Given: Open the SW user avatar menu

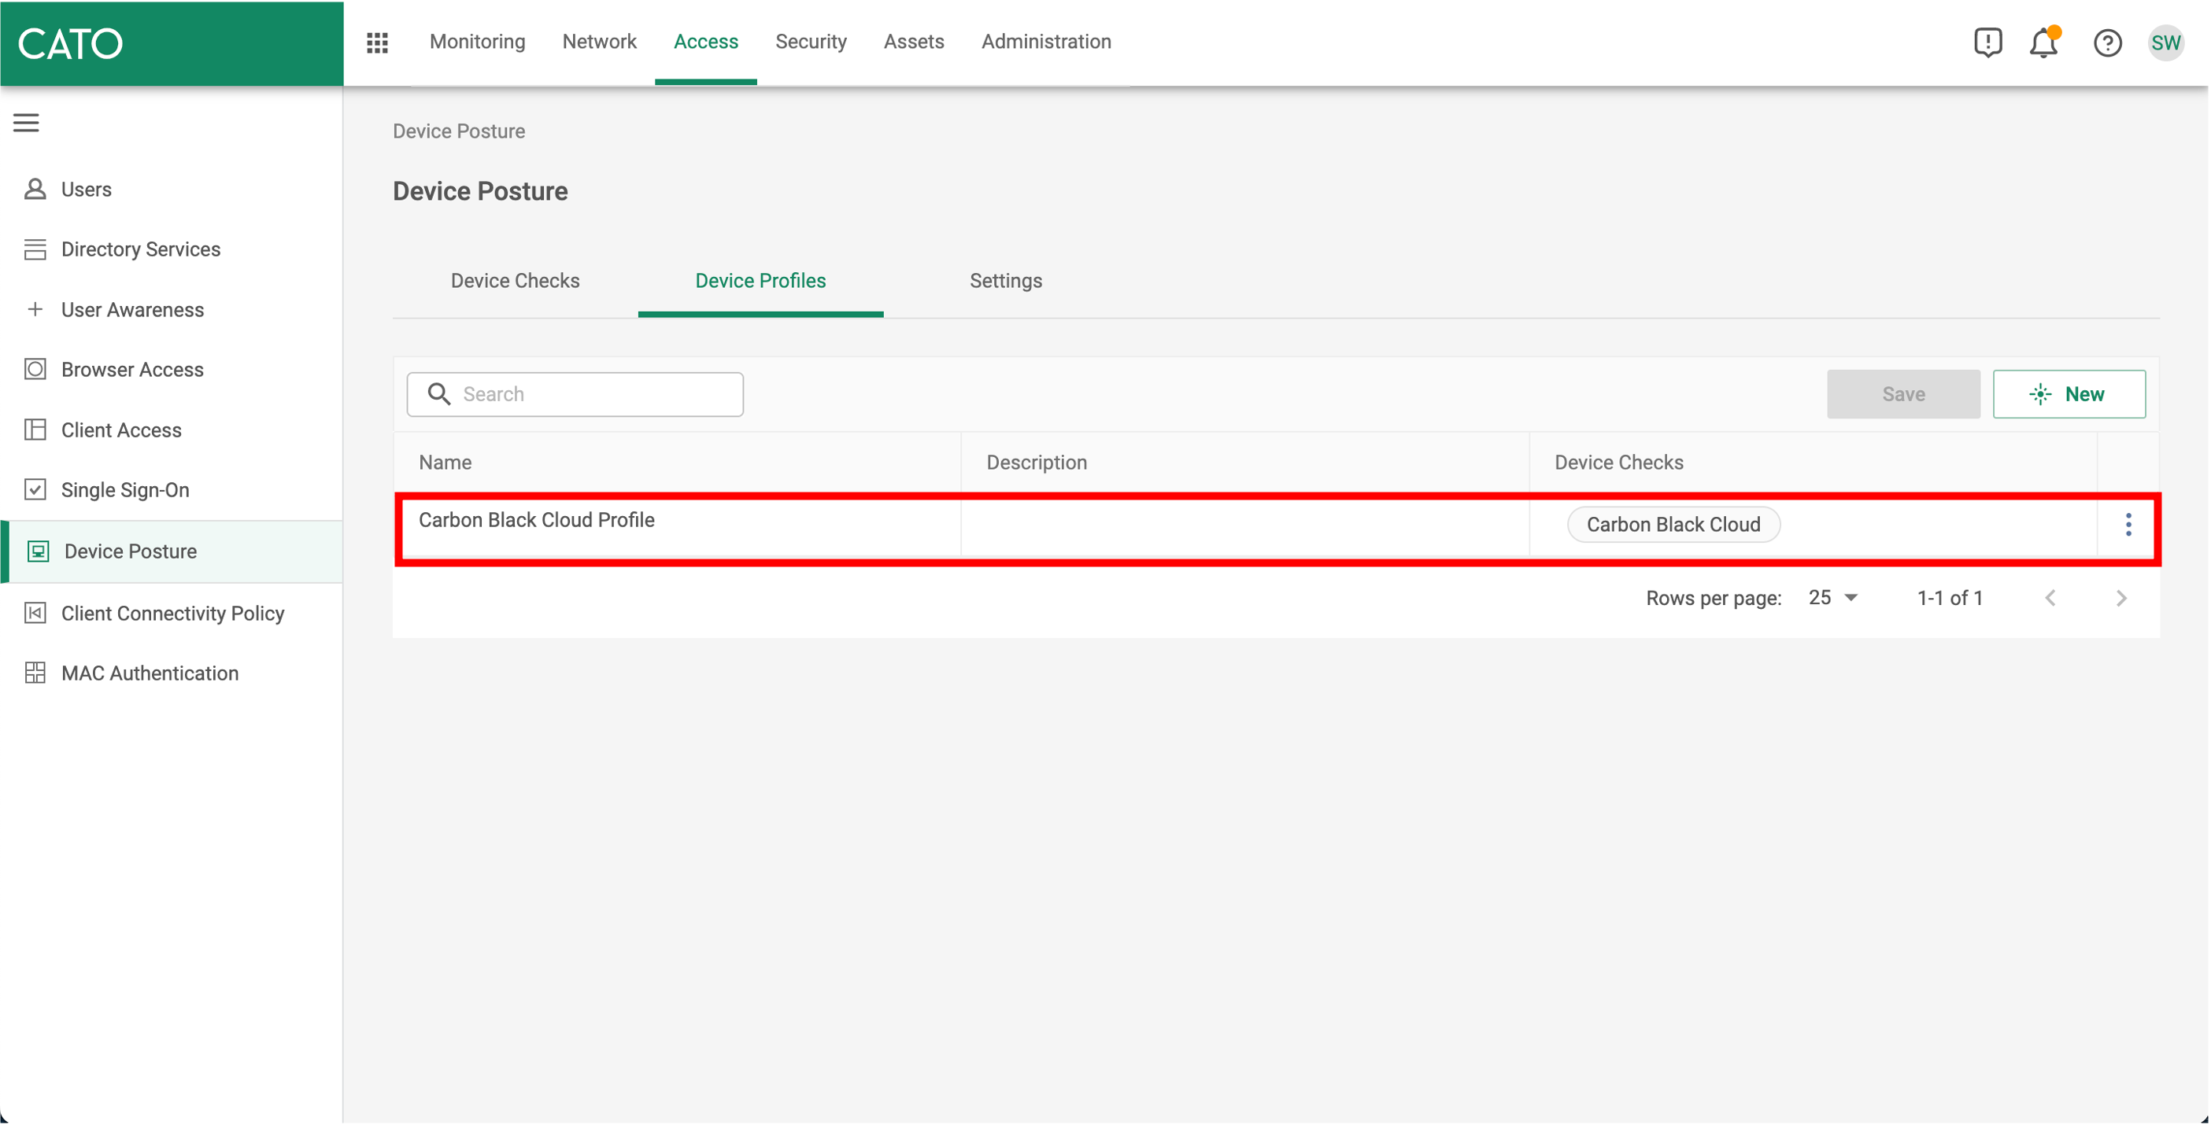Looking at the screenshot, I should (2165, 43).
